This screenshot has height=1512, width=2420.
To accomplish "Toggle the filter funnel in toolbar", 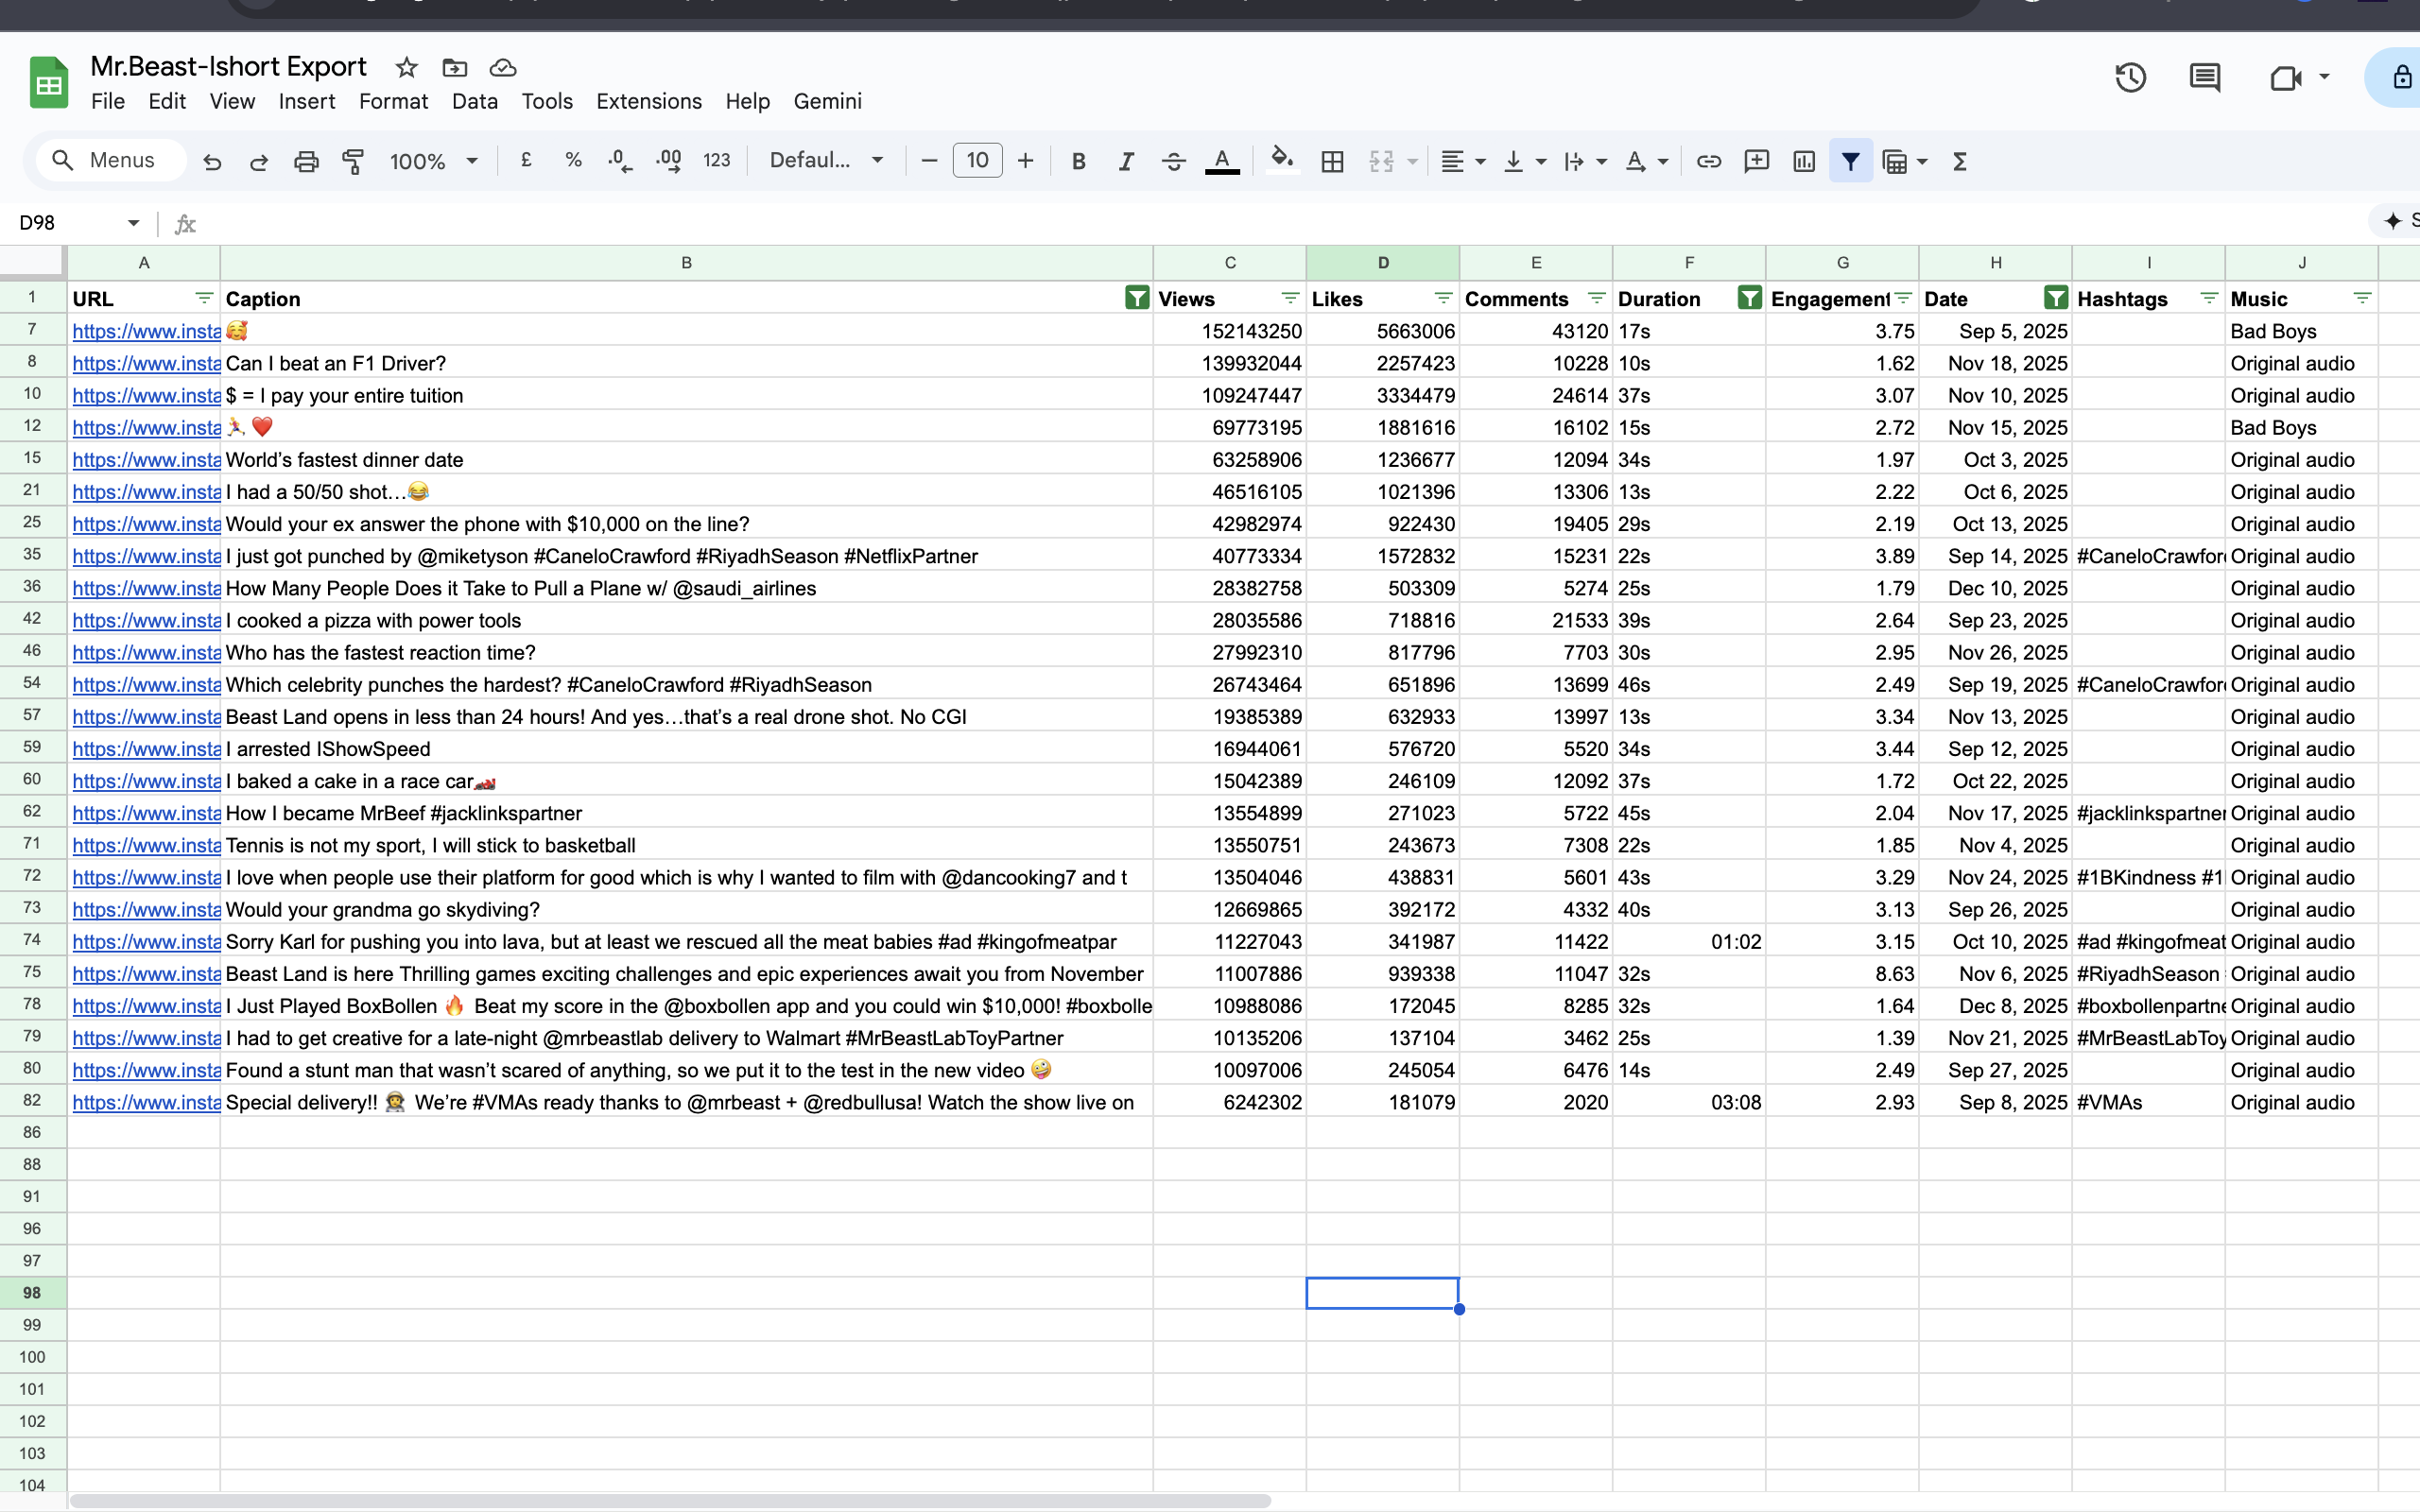I will pos(1851,161).
